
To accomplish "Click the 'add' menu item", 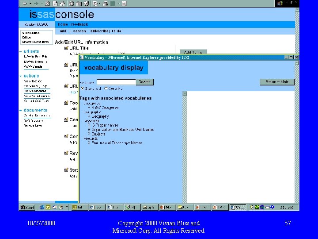I will point(63,31).
